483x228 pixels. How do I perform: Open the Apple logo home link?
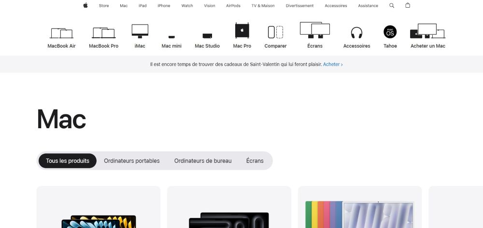[85, 5]
